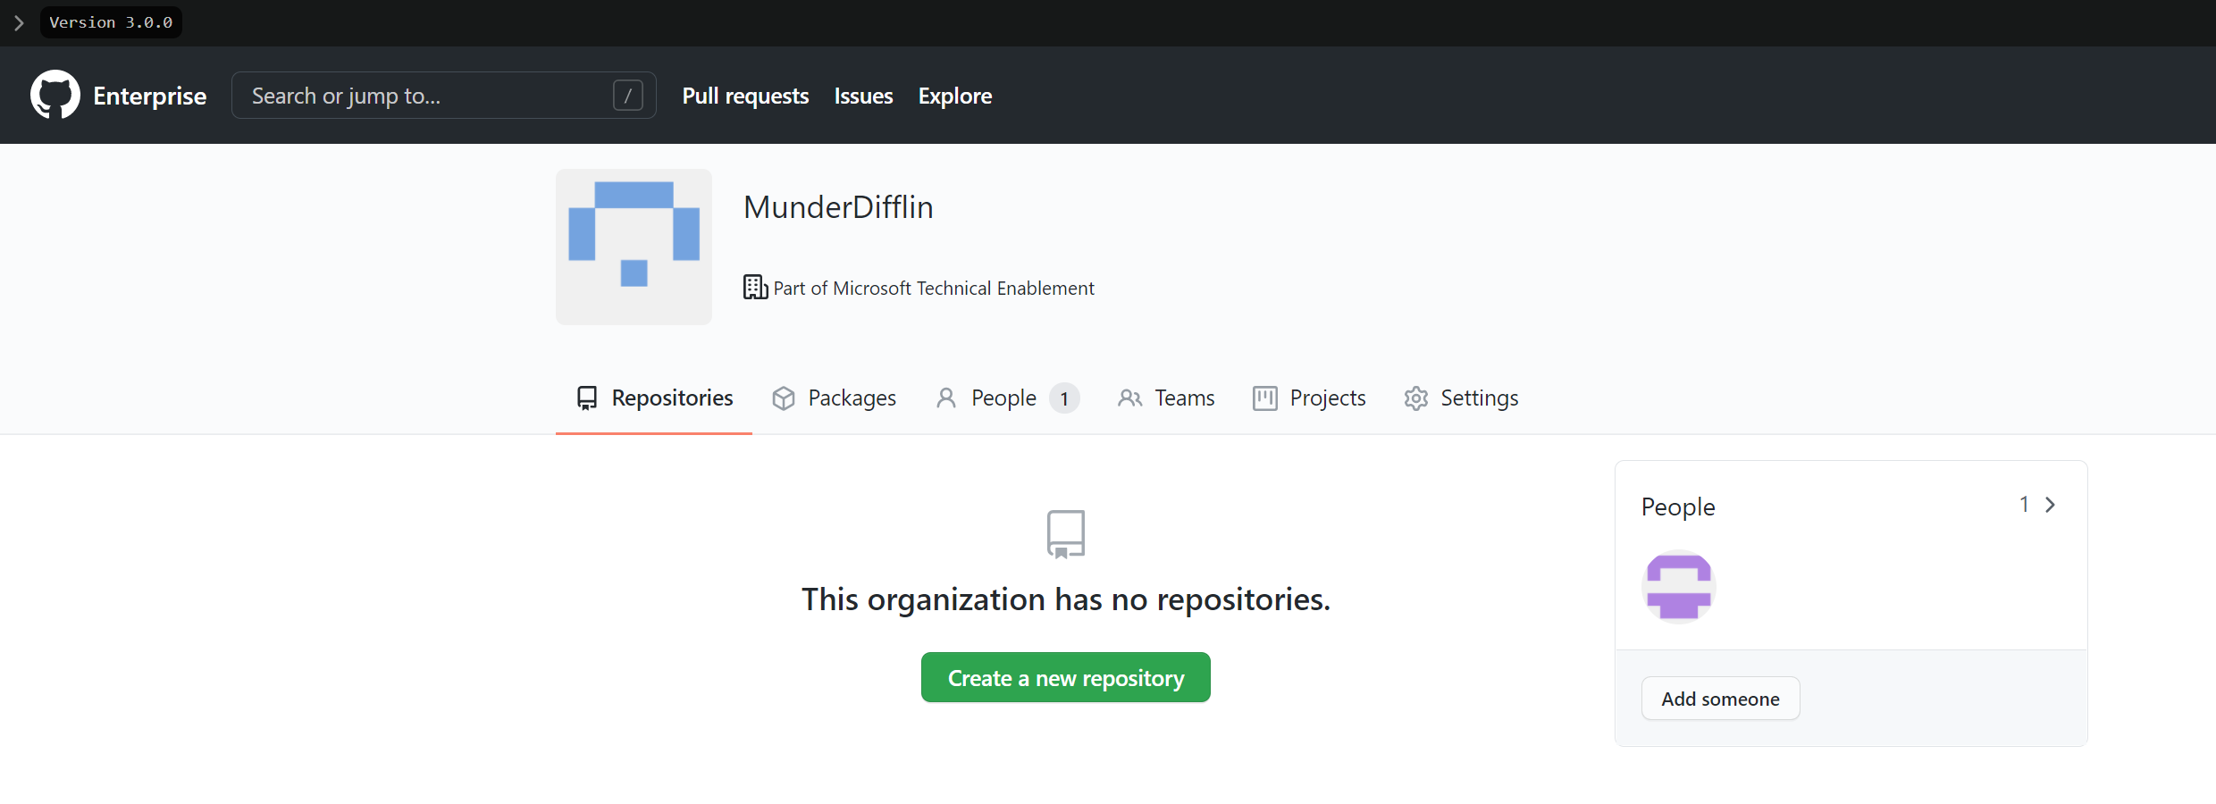Click the Add someone button
Viewport: 2216px width, 804px height.
(1720, 699)
